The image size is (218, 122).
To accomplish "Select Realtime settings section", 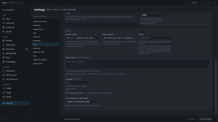I will point(37,48).
